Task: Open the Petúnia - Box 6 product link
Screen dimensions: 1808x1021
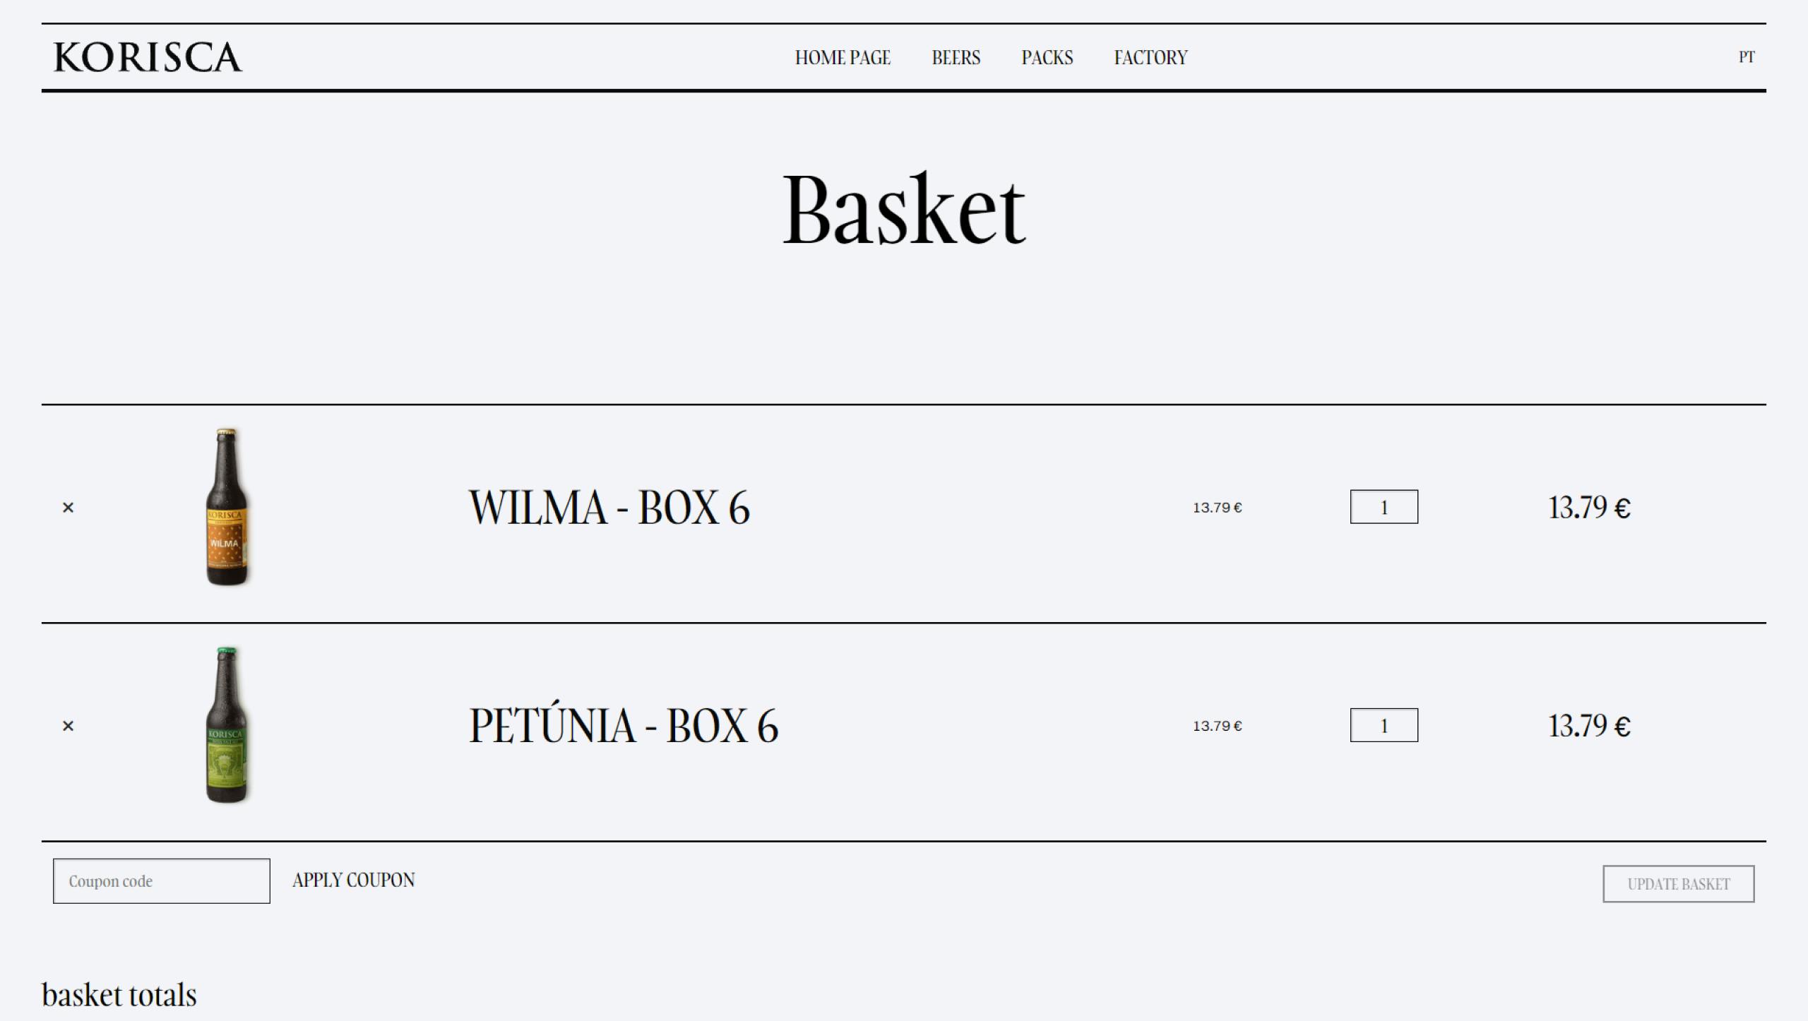Action: click(624, 726)
